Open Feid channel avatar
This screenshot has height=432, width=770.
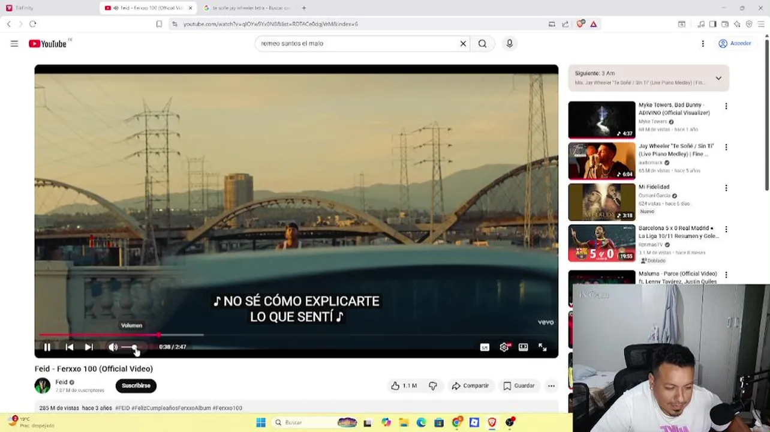tap(43, 385)
